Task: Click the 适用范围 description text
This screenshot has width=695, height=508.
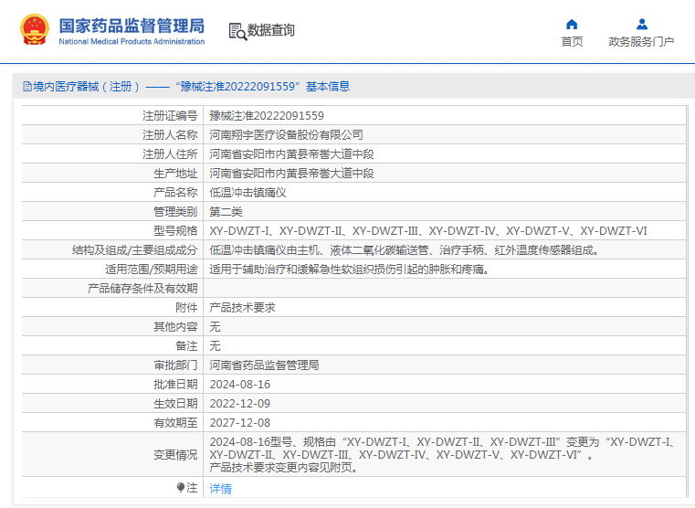Action: click(x=350, y=270)
